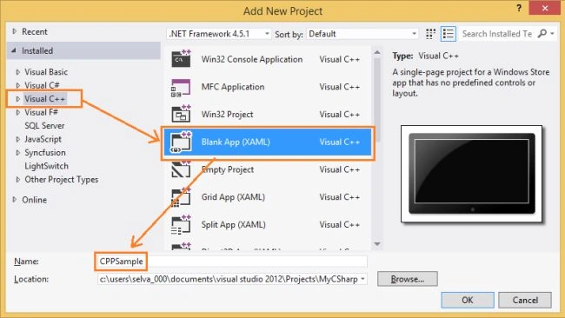Select Visual C++ in the tree
Image resolution: width=565 pixels, height=318 pixels.
[x=44, y=99]
